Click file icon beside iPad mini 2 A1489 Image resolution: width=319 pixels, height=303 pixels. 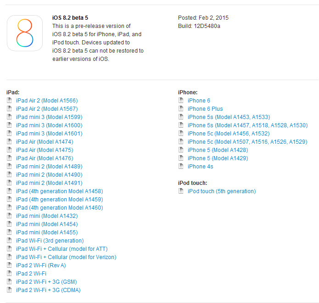[9, 166]
